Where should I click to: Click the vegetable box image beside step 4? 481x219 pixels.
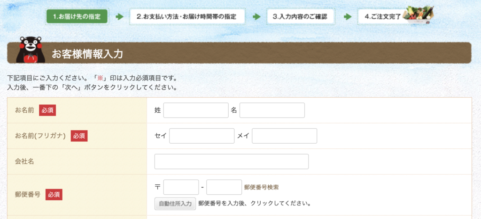[x=419, y=15]
